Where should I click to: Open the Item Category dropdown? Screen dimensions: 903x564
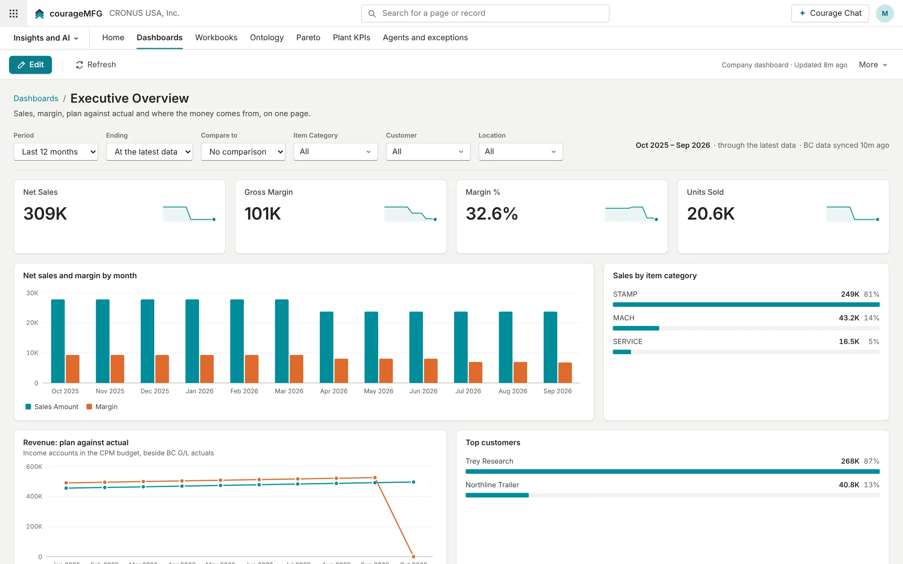[336, 152]
